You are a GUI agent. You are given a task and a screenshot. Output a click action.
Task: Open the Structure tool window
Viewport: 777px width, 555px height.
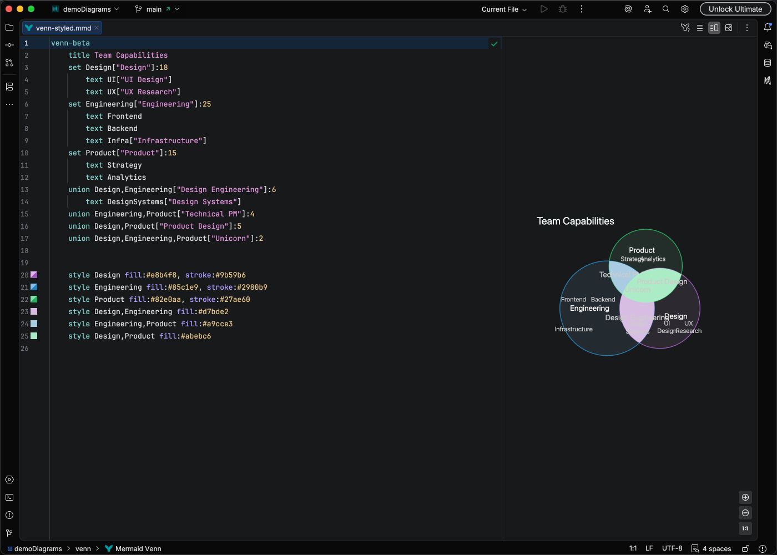click(9, 87)
